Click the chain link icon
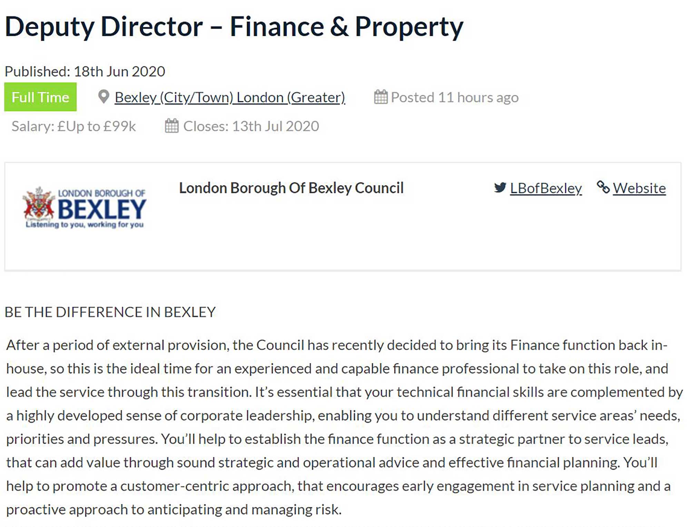This screenshot has height=527, width=690. coord(603,187)
